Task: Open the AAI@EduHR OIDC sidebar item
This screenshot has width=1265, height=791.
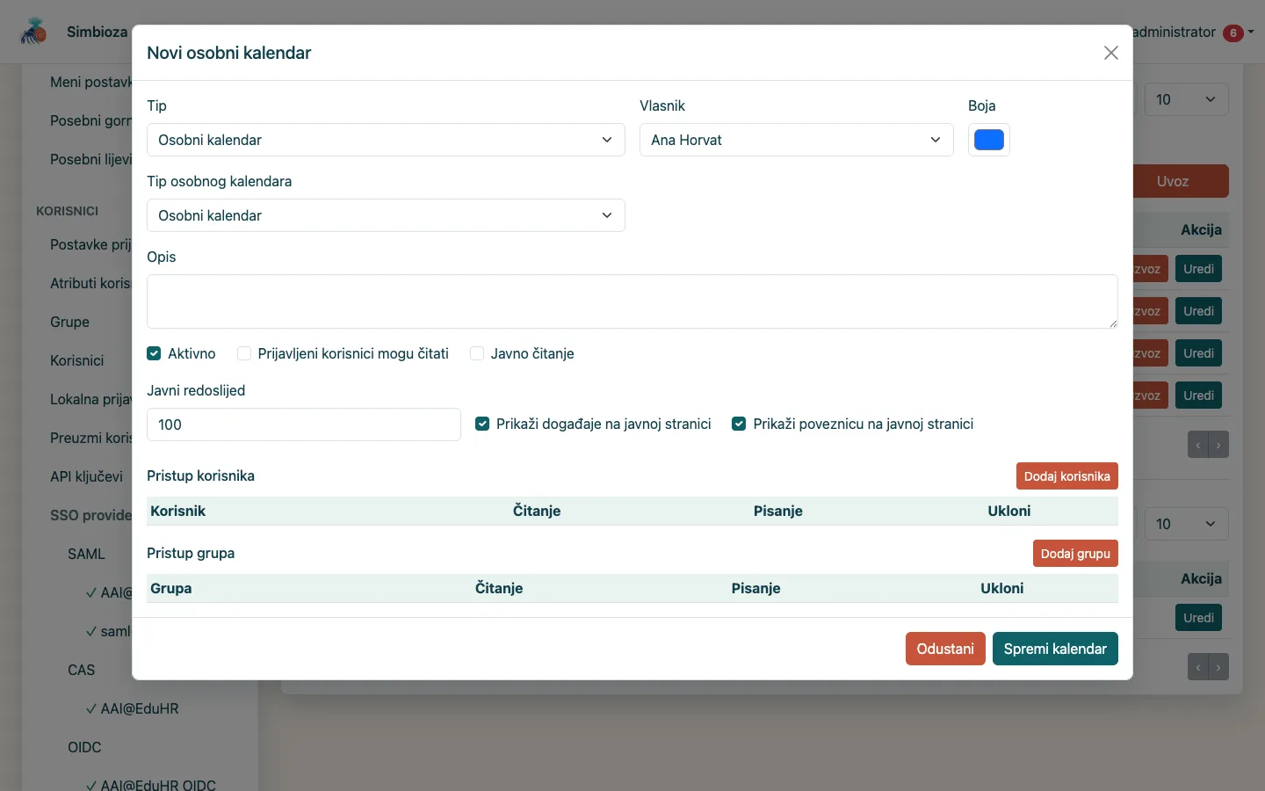Action: [158, 785]
